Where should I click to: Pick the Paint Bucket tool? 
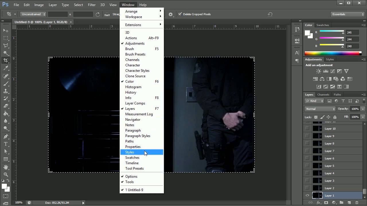pos(6,113)
